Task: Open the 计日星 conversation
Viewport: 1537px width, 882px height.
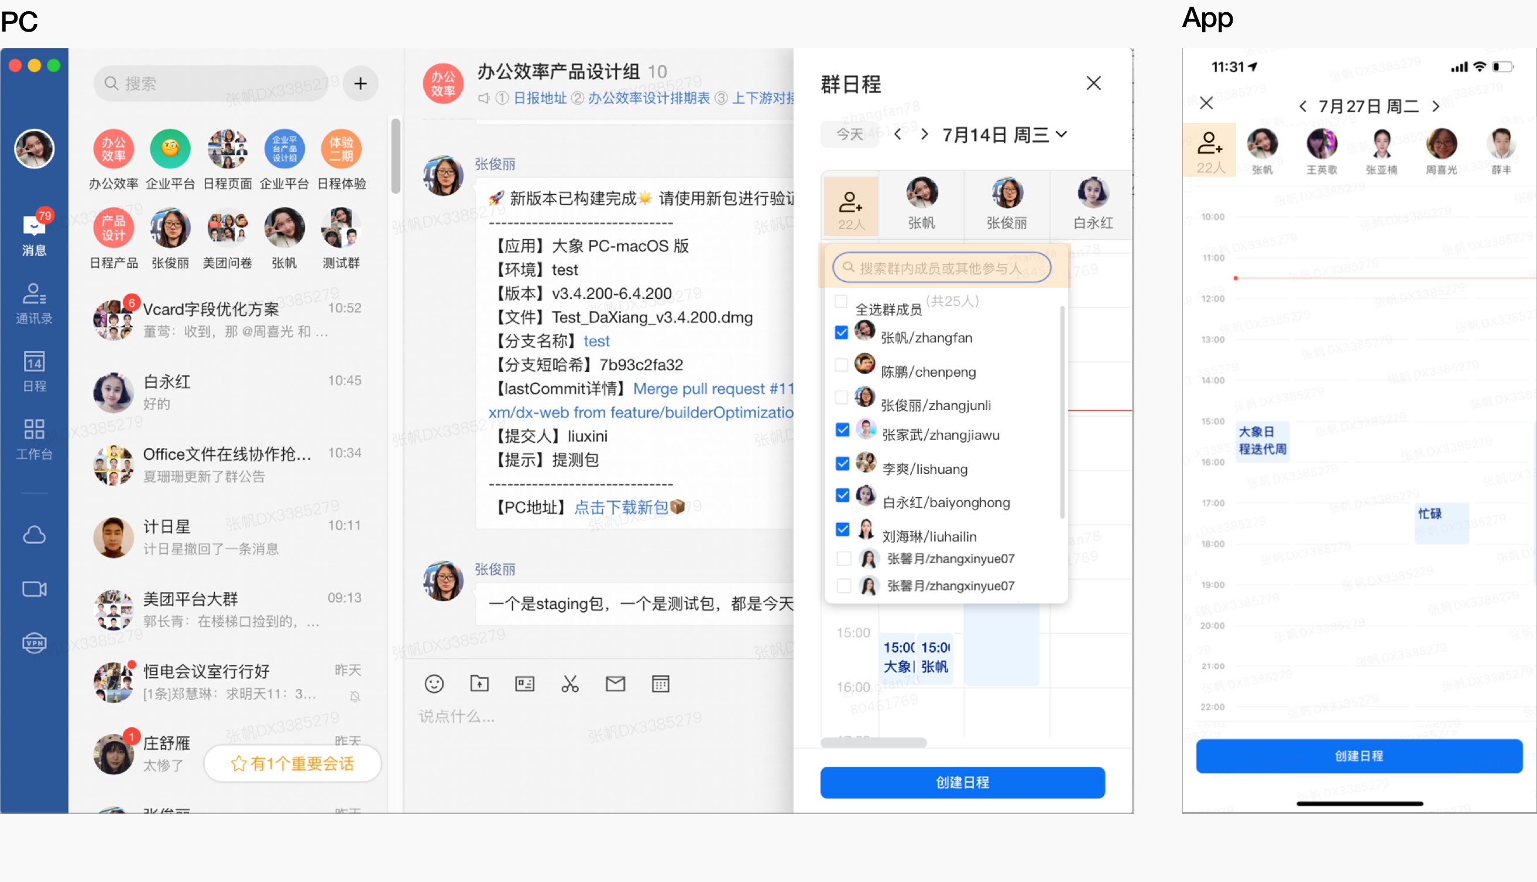Action: 228,537
